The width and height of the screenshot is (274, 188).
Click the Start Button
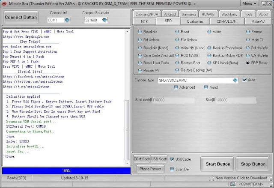click(218, 164)
